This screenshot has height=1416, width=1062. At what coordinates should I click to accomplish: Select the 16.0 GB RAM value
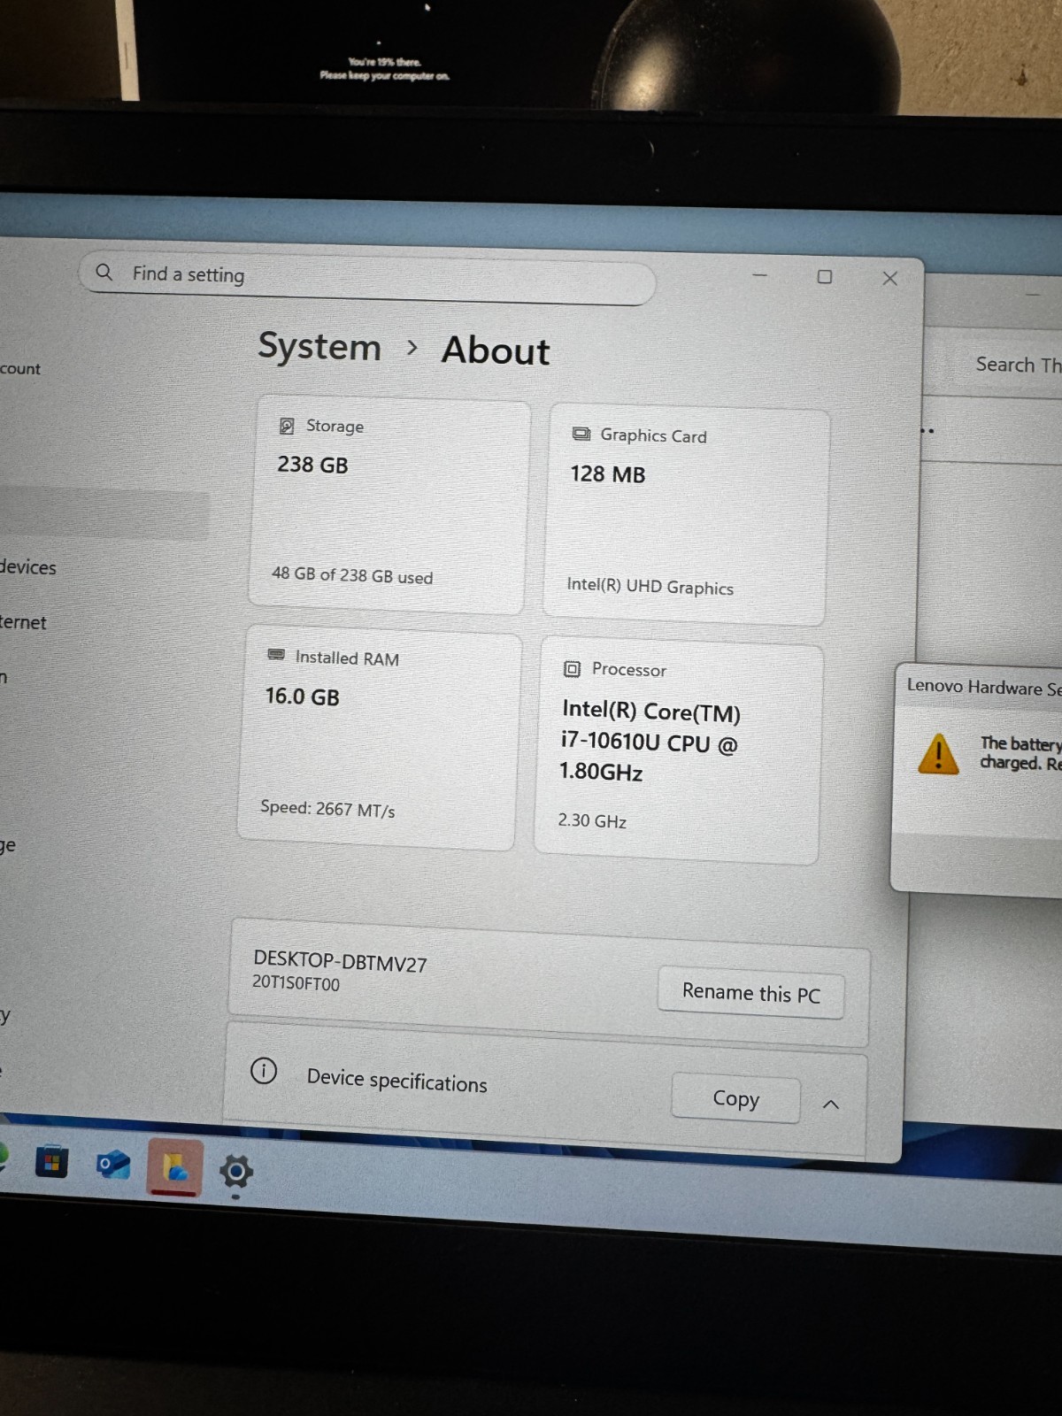tap(303, 696)
